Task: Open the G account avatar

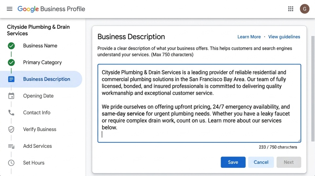Action: (x=305, y=9)
